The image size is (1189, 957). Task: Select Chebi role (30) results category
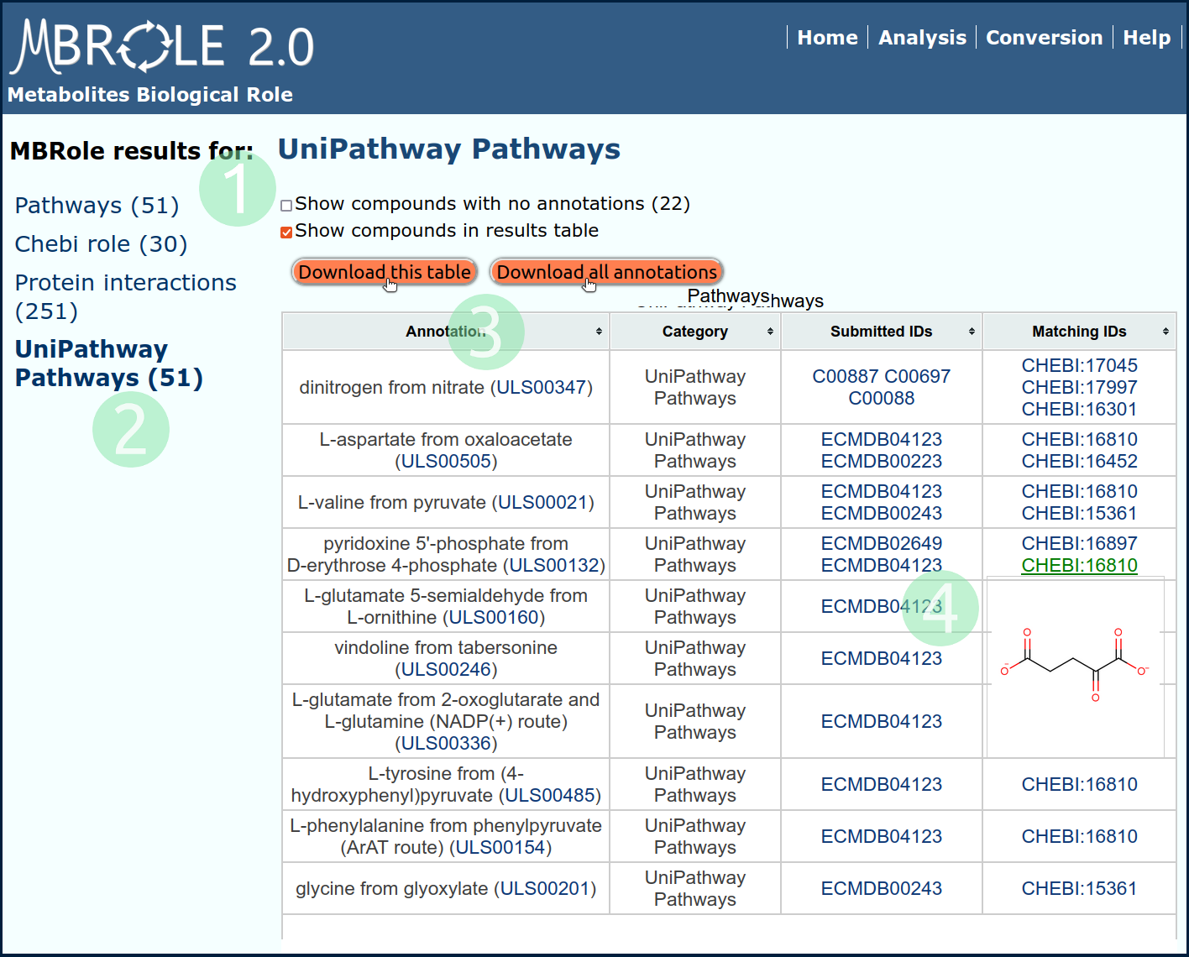(x=101, y=244)
